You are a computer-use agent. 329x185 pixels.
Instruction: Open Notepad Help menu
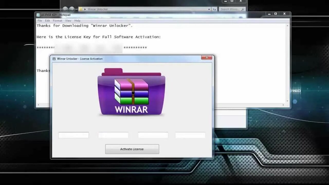coord(77,21)
